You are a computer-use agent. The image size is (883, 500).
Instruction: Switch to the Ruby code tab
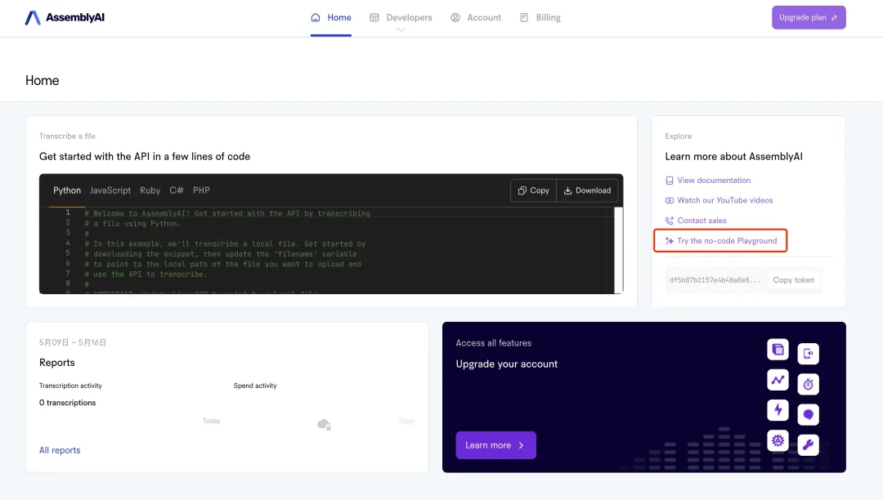(x=150, y=190)
